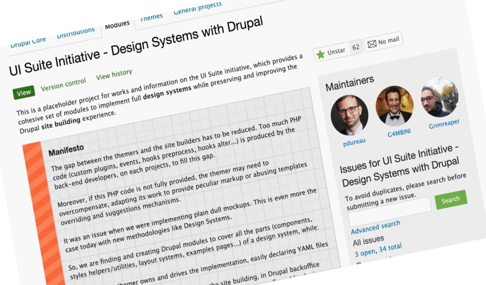Viewport: 486px width, 285px height.
Task: Click the 'Moreover, if this PHP code' paragraph
Action: coord(183,193)
